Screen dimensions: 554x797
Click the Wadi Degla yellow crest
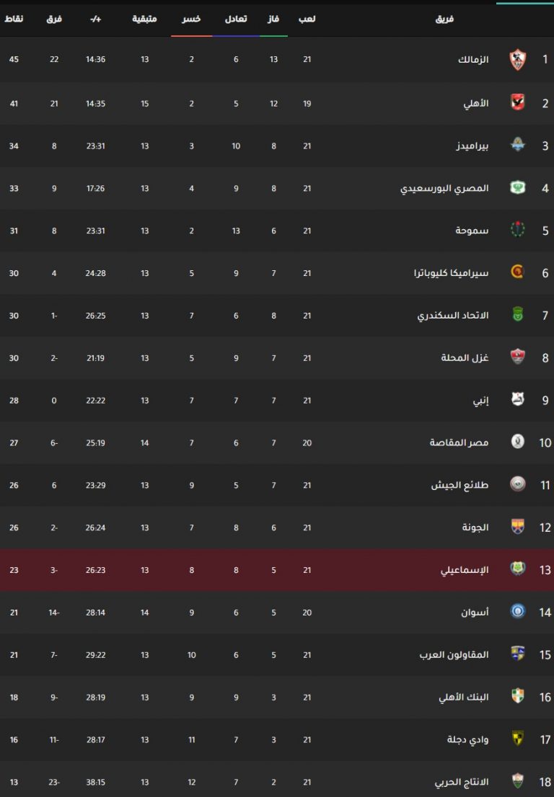[517, 738]
